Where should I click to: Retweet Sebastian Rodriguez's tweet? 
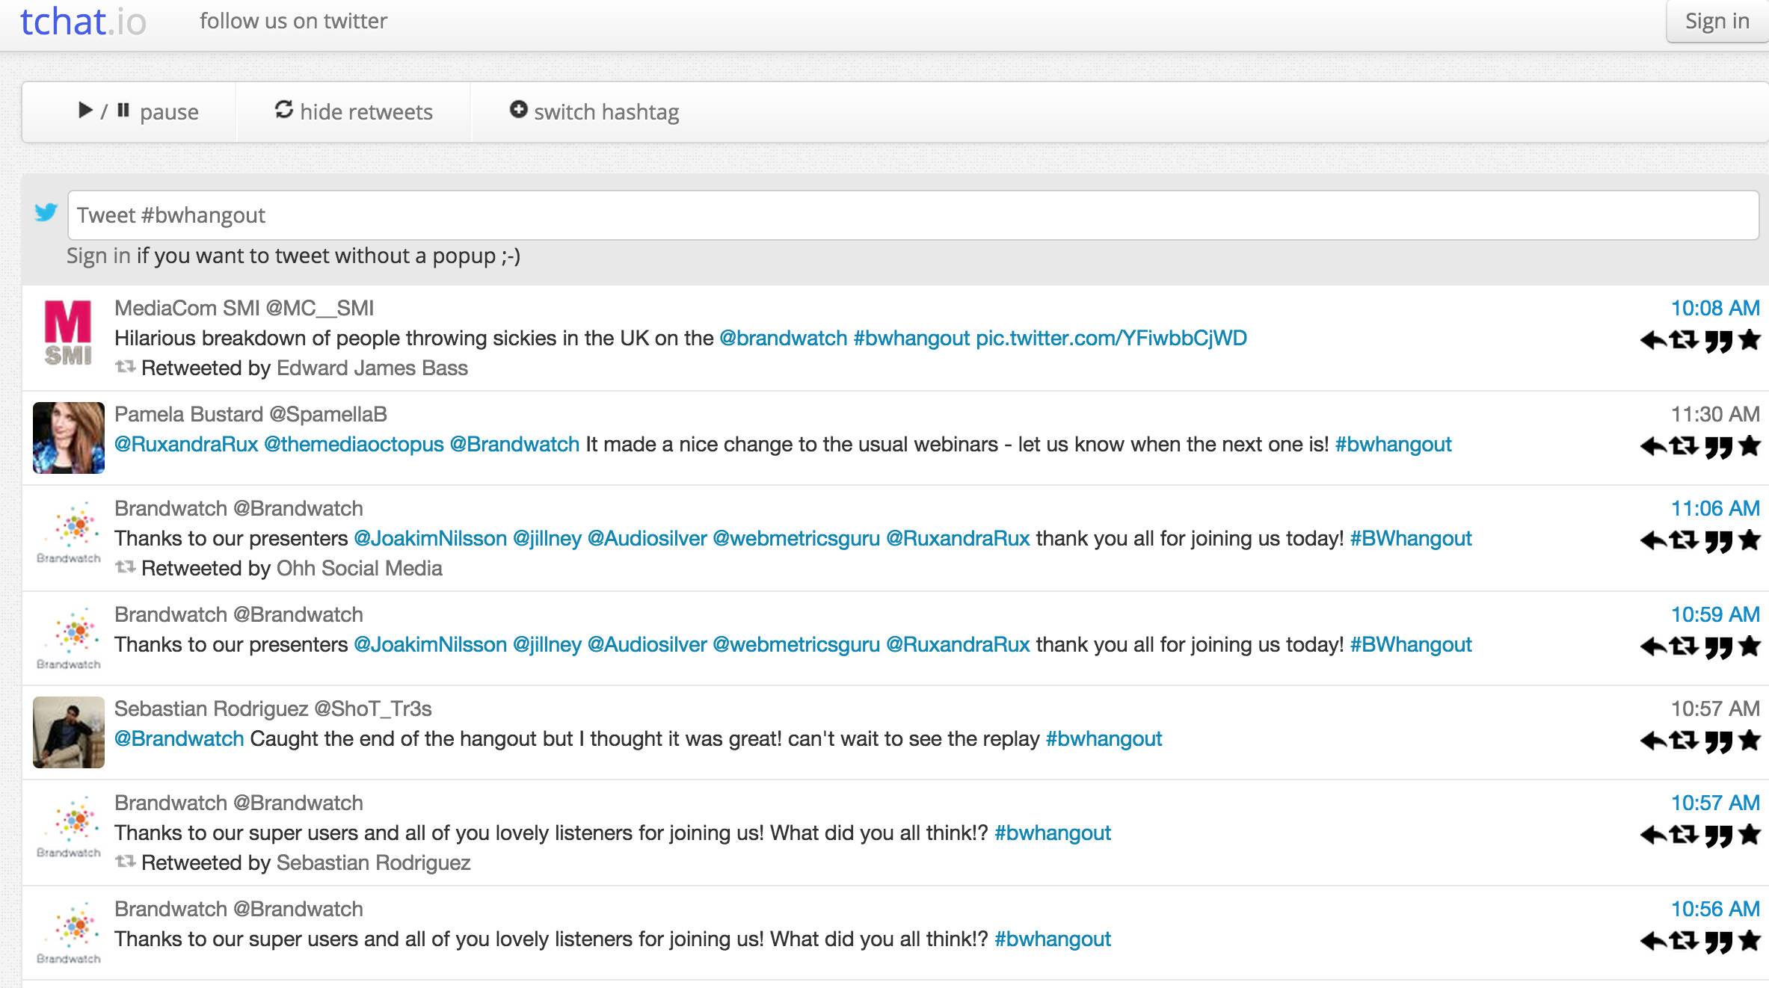[1685, 741]
